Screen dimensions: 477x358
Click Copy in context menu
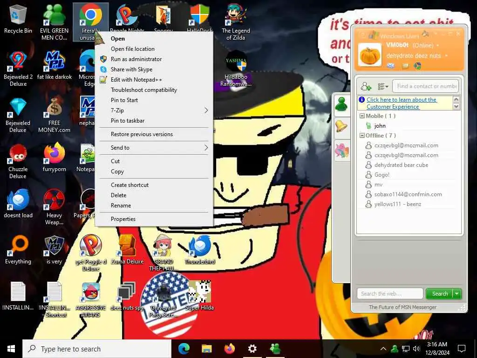click(x=117, y=172)
